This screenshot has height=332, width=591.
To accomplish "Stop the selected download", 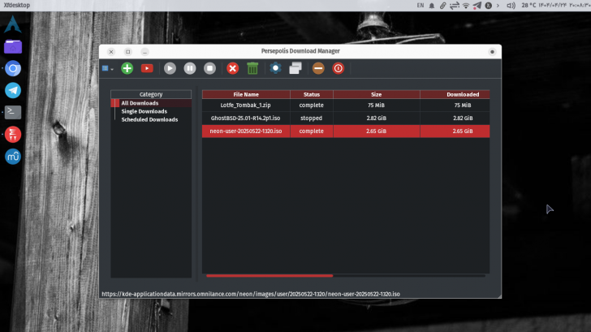I will [x=210, y=68].
